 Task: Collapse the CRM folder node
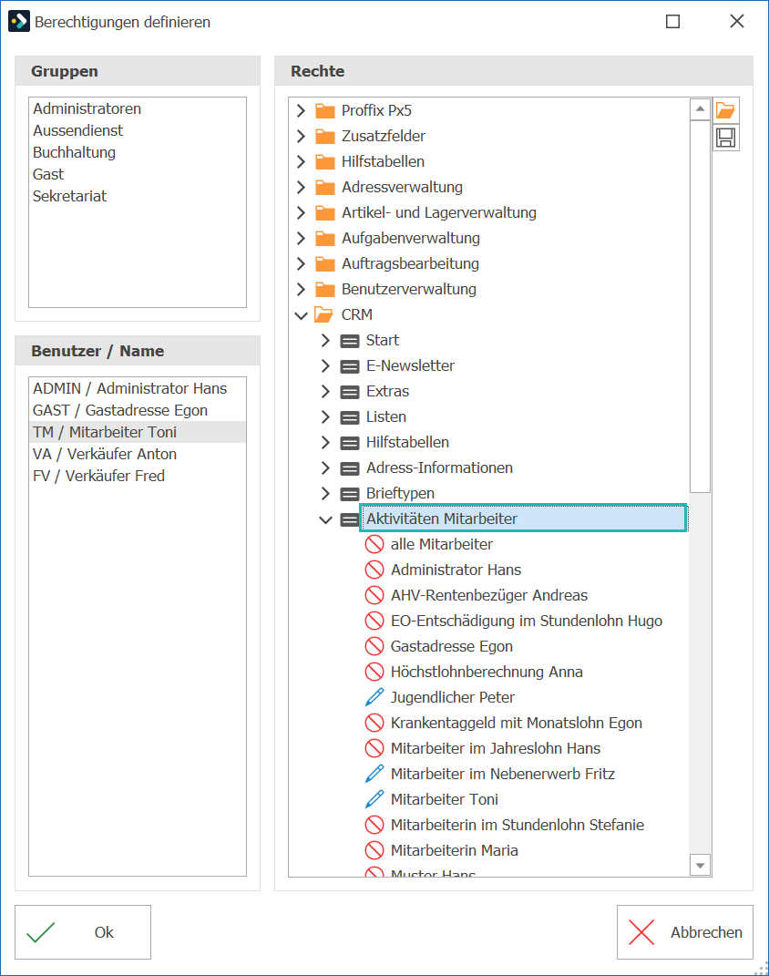(x=301, y=315)
